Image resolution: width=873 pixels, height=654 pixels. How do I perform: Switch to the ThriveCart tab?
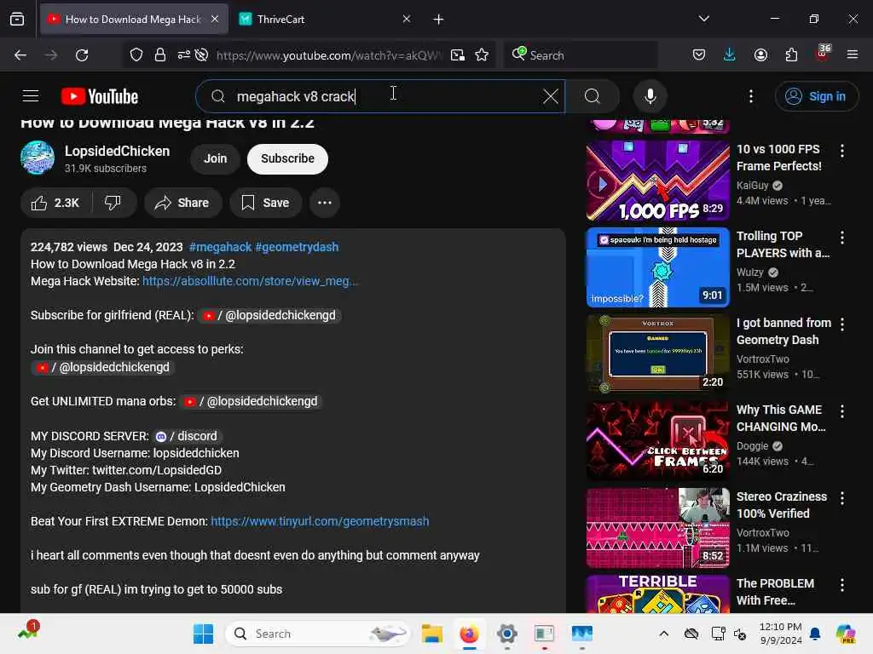click(x=326, y=20)
